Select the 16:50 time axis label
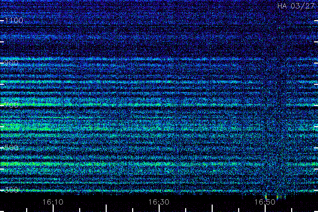Viewport: 318px width, 212px height. coord(265,202)
